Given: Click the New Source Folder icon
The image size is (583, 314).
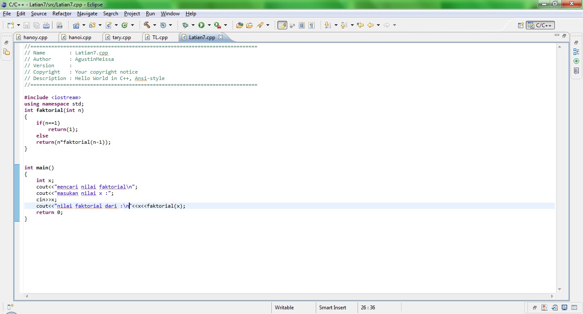Looking at the screenshot, I should click(92, 26).
